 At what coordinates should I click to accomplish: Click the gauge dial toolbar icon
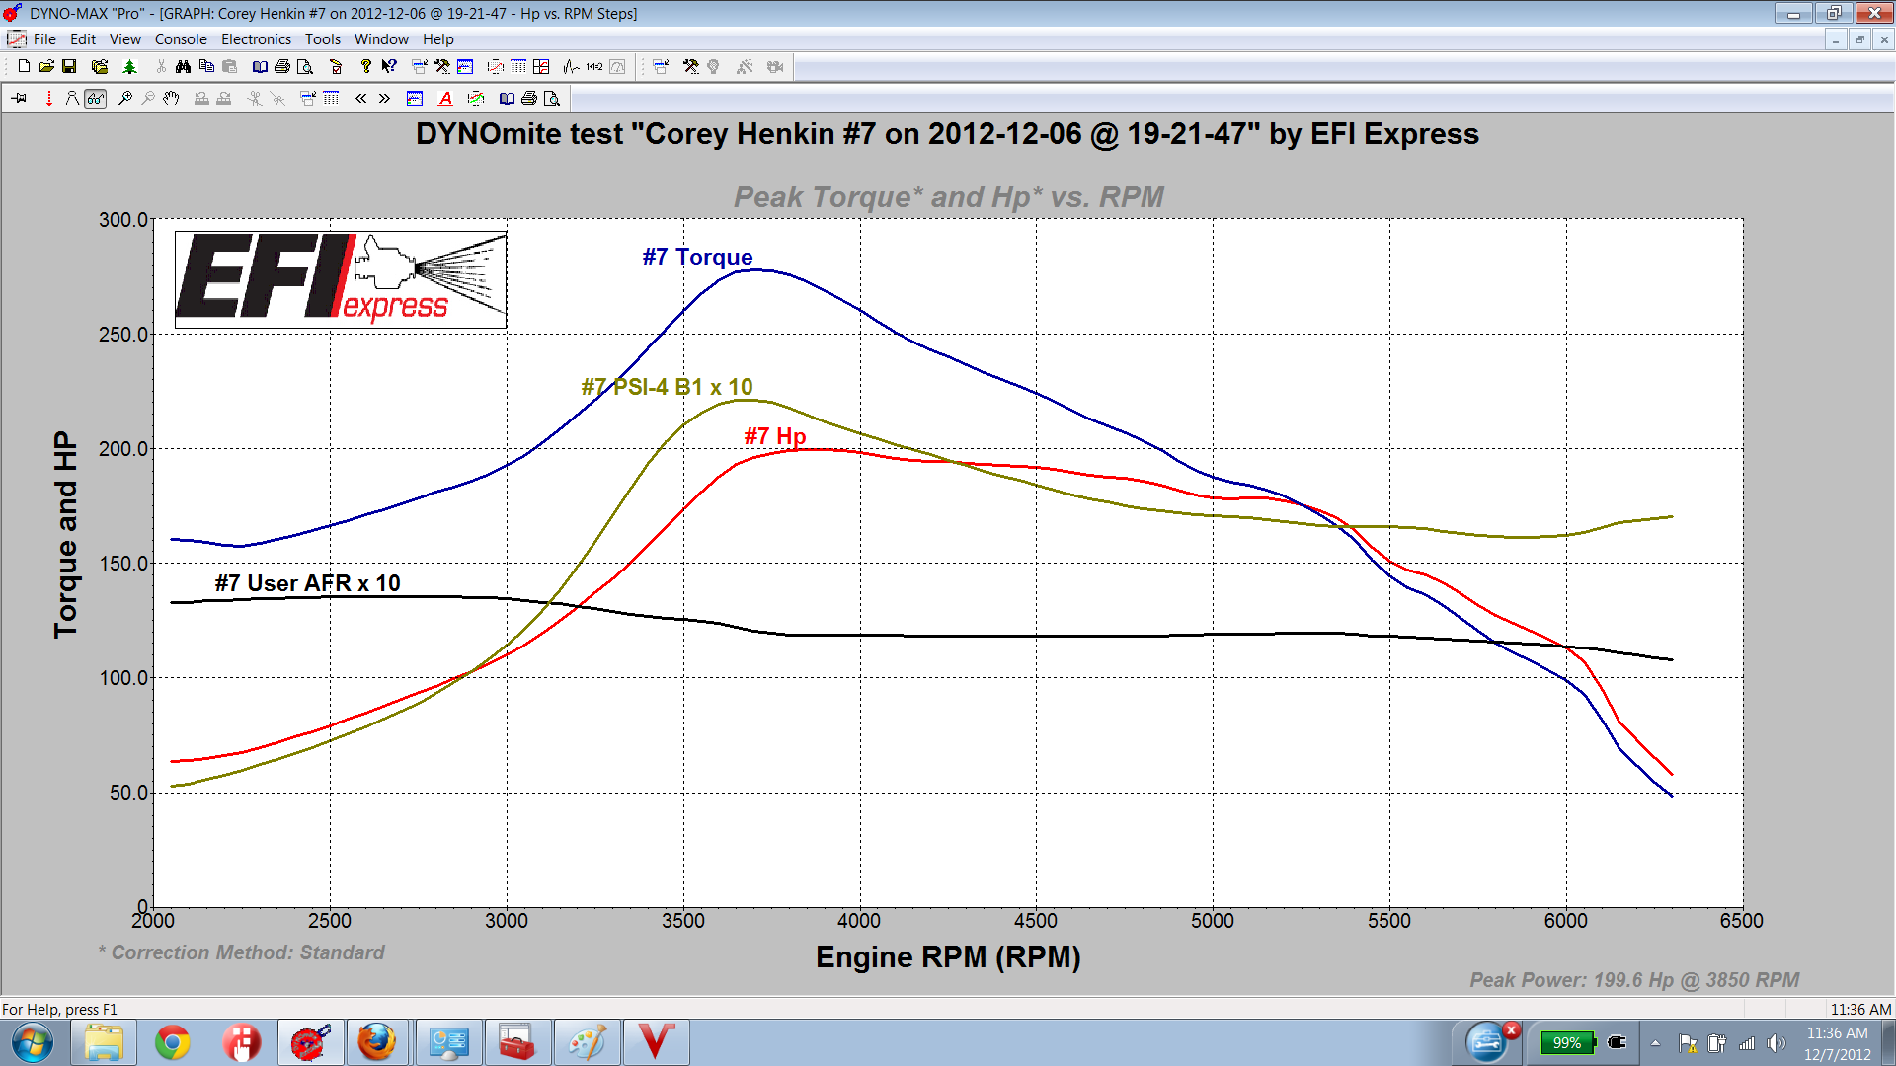tap(616, 66)
